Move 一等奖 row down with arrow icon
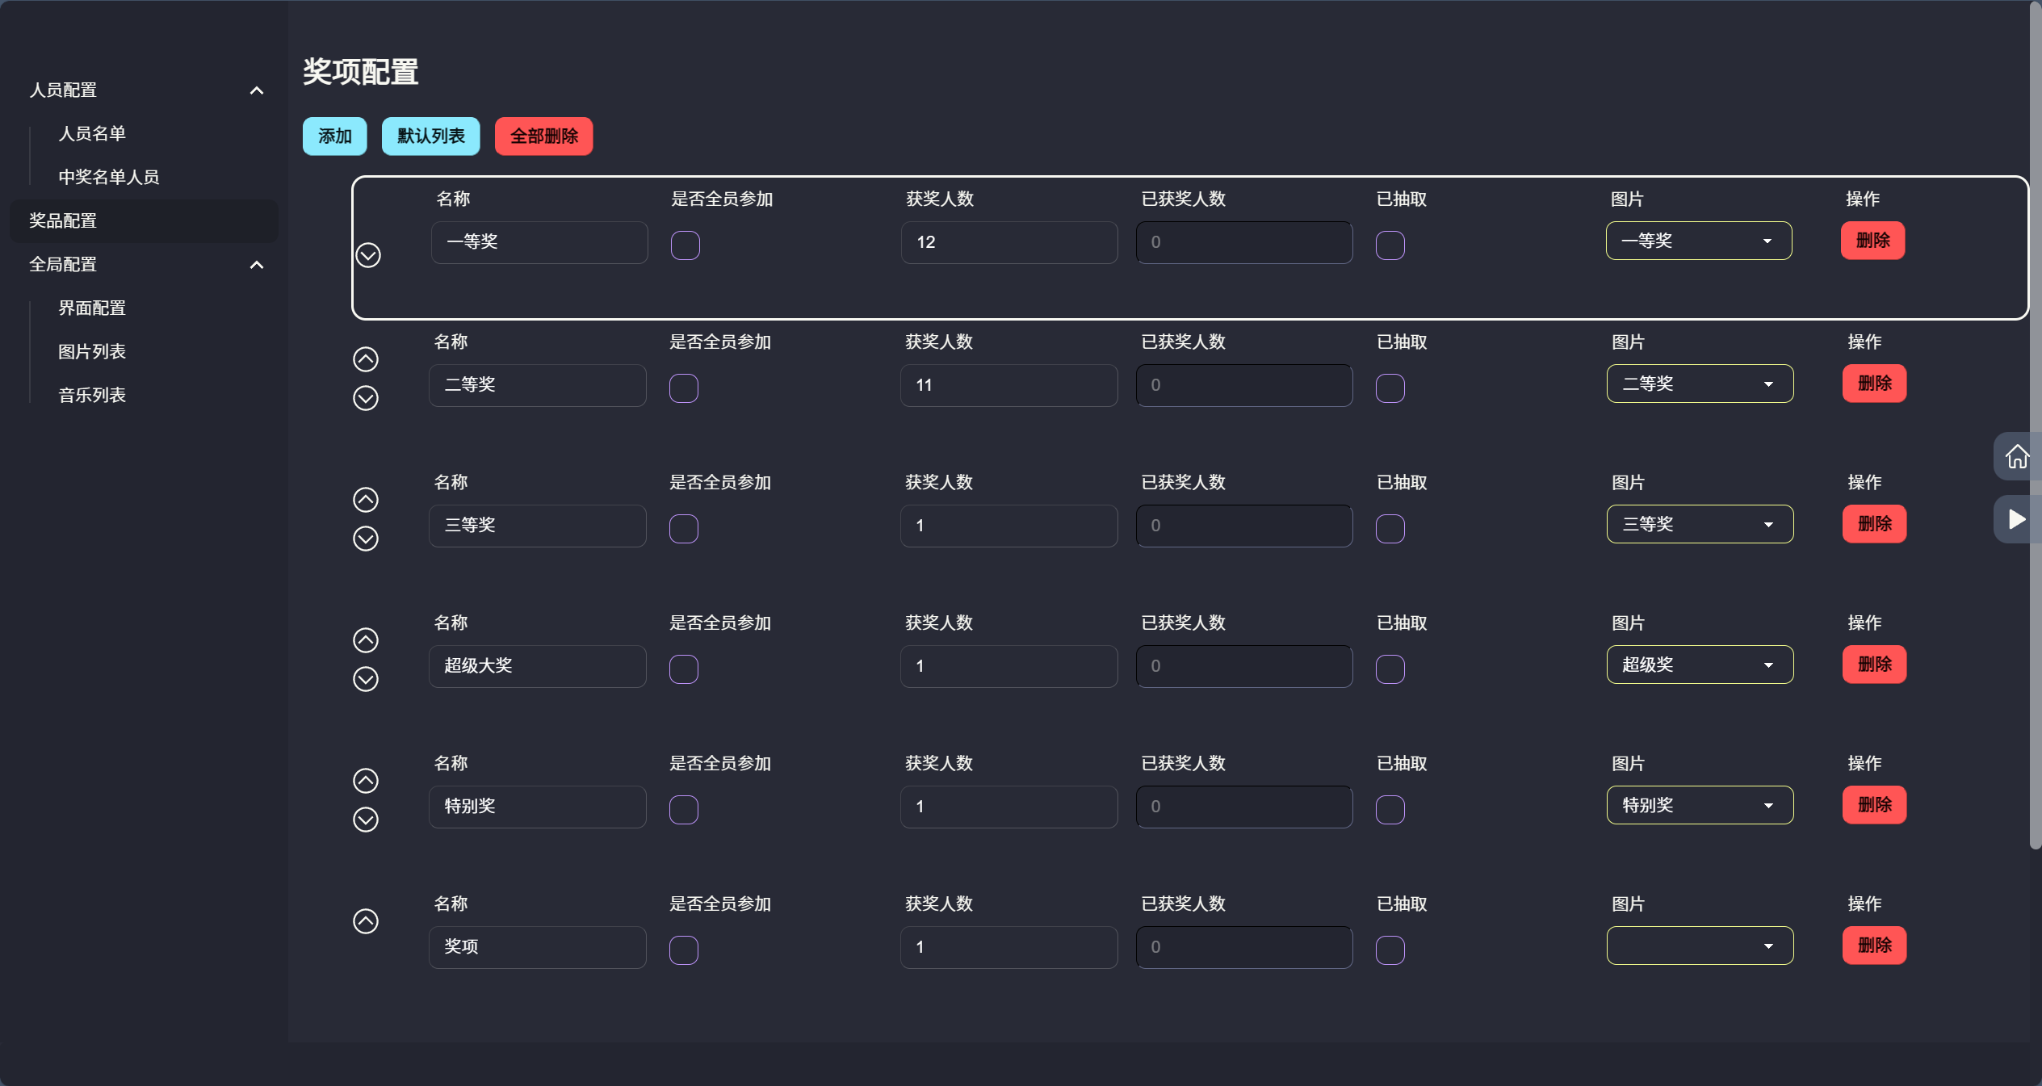Image resolution: width=2042 pixels, height=1086 pixels. 368,255
